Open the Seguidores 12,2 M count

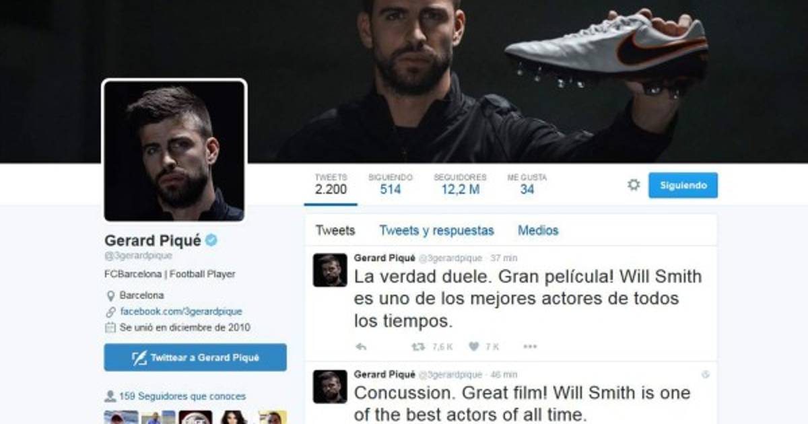tap(460, 184)
